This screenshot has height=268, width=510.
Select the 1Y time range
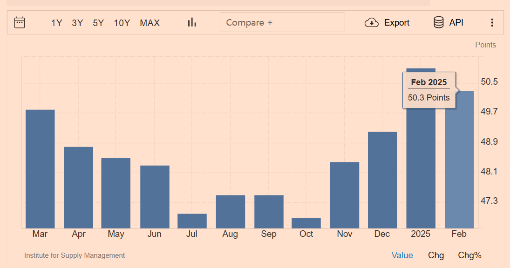pos(56,23)
